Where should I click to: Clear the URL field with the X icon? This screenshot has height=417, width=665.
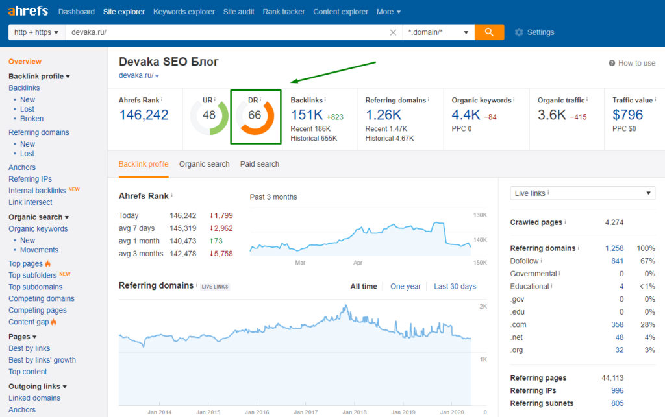click(x=393, y=32)
